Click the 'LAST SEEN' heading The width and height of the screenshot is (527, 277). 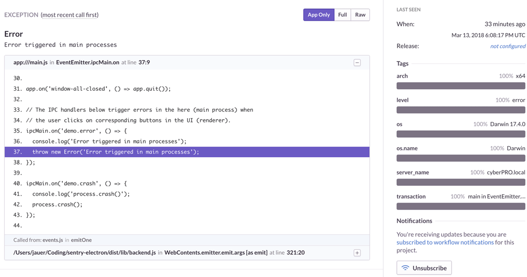point(408,9)
